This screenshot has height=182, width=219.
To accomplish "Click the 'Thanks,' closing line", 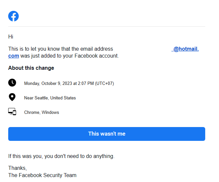I will coord(17,168).
